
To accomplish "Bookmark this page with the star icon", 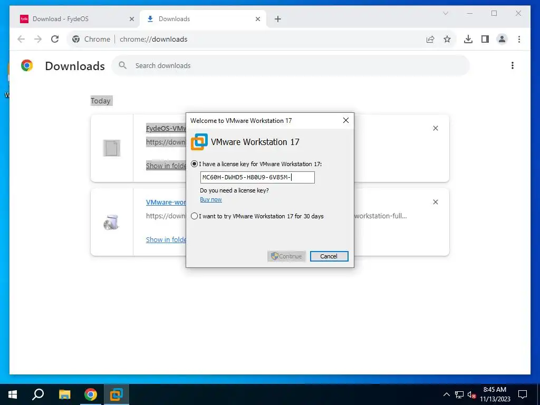I will 447,39.
